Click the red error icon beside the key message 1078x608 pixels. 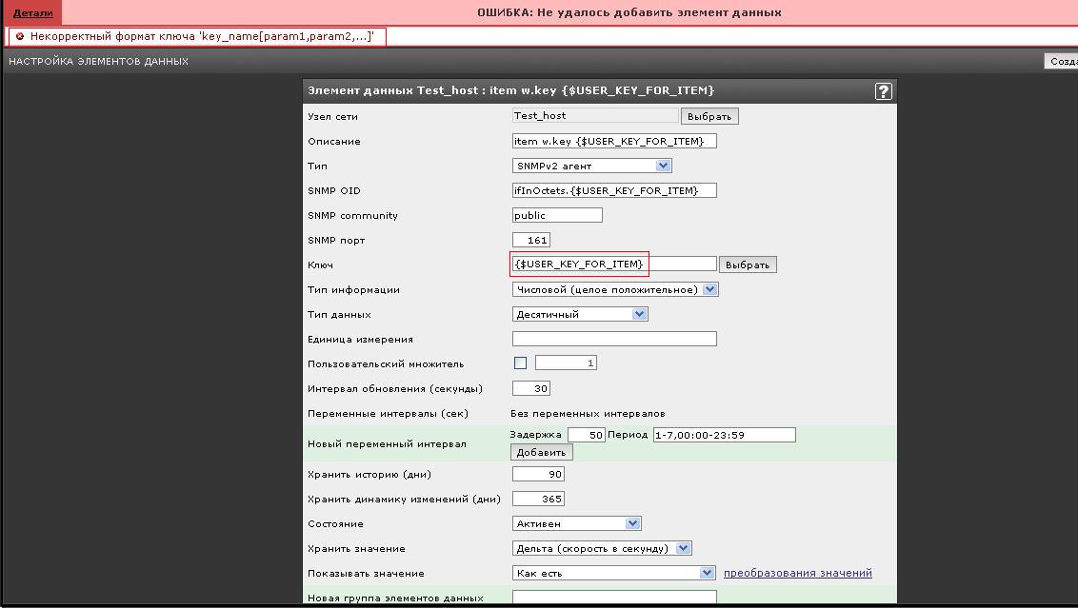(x=20, y=36)
